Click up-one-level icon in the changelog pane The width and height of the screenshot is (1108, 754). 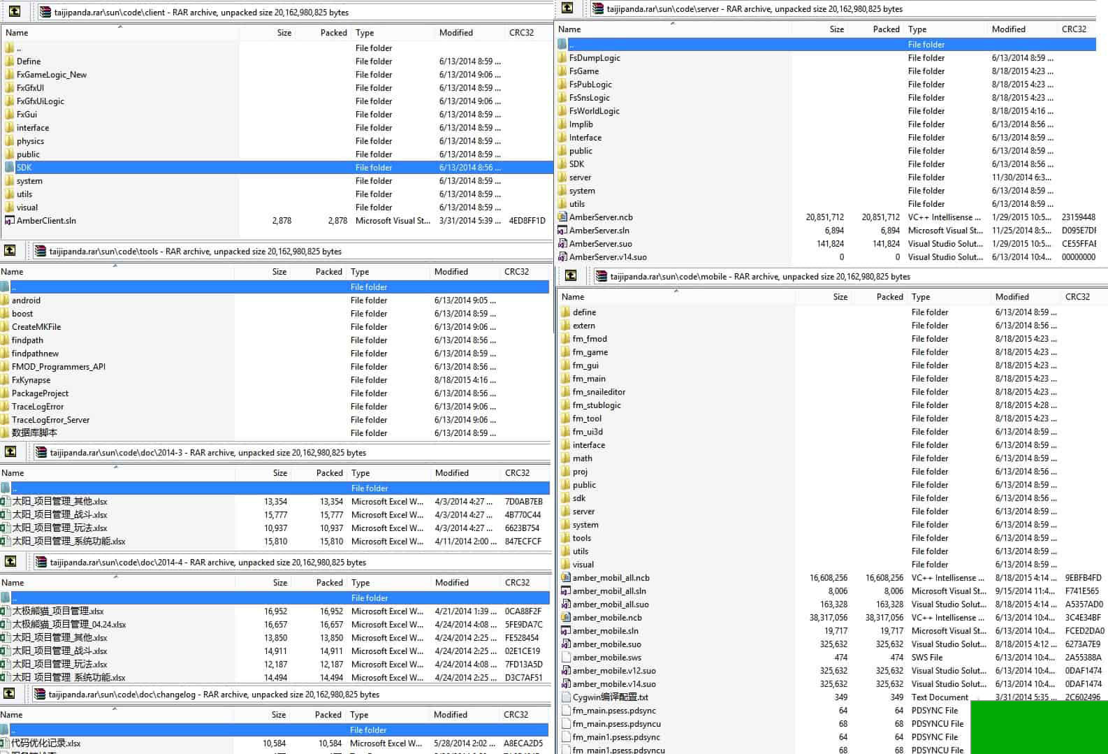point(10,694)
